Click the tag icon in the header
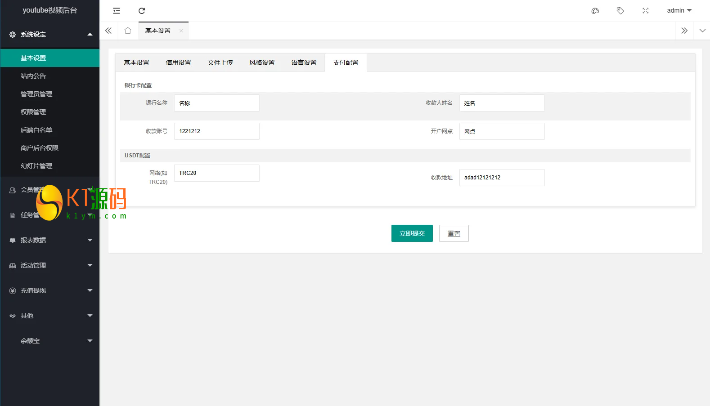Screen dimensions: 710x406 click(x=620, y=11)
